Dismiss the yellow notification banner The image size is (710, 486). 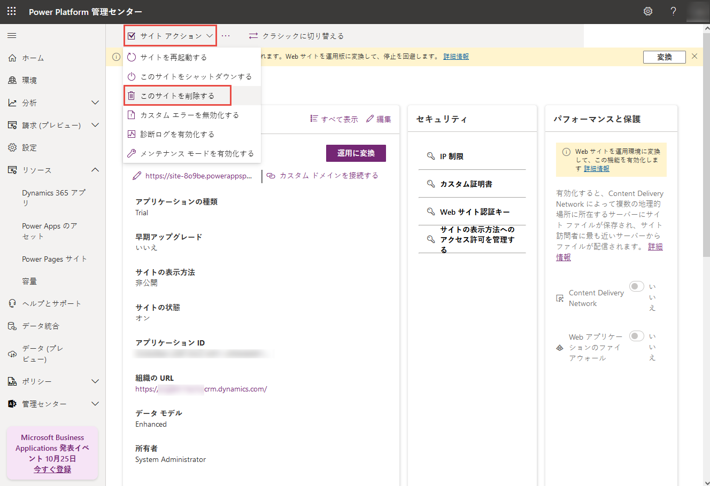pos(694,56)
